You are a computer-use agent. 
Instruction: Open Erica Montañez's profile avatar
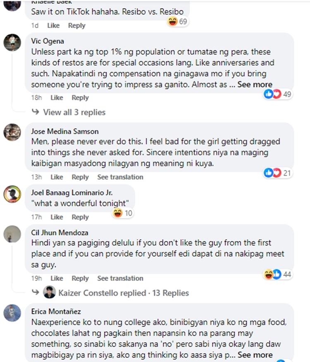12,313
